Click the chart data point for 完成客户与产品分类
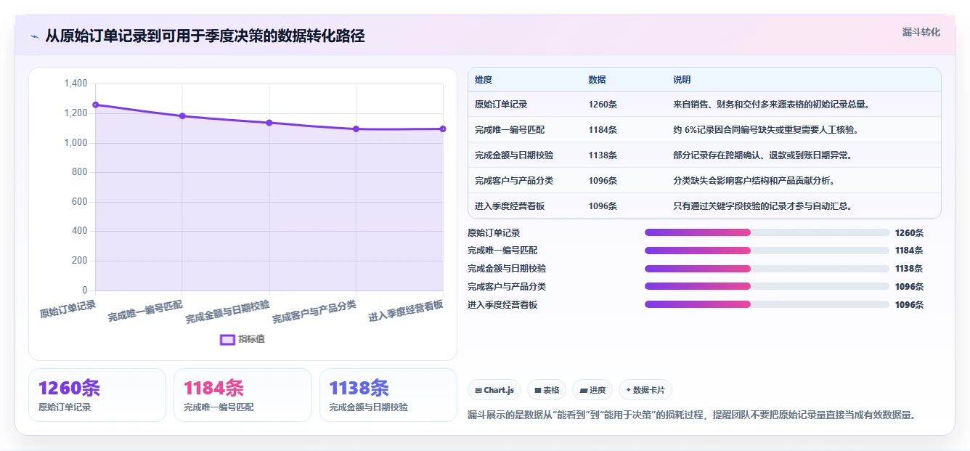The width and height of the screenshot is (970, 451). 356,129
